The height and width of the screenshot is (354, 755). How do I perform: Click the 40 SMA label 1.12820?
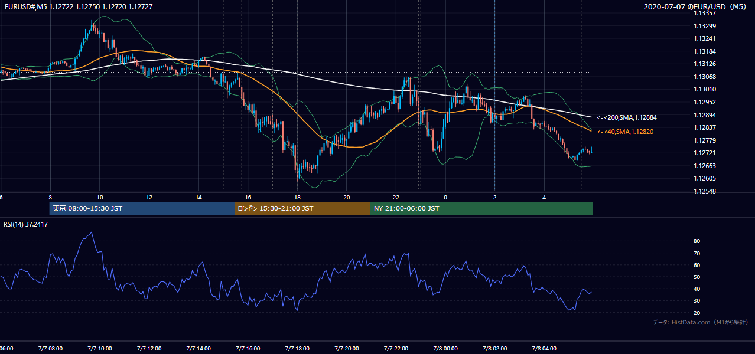624,132
